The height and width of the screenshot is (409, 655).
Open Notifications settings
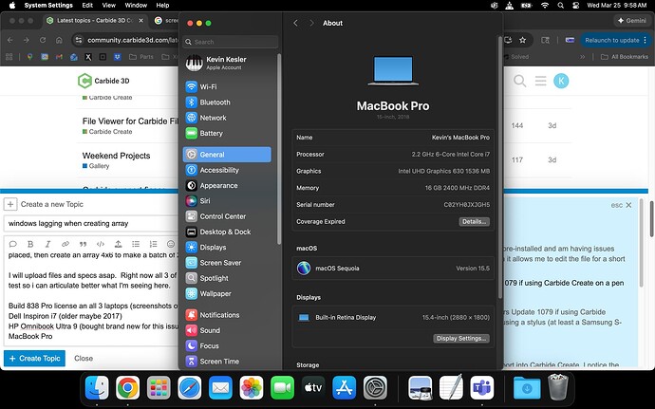coord(228,315)
